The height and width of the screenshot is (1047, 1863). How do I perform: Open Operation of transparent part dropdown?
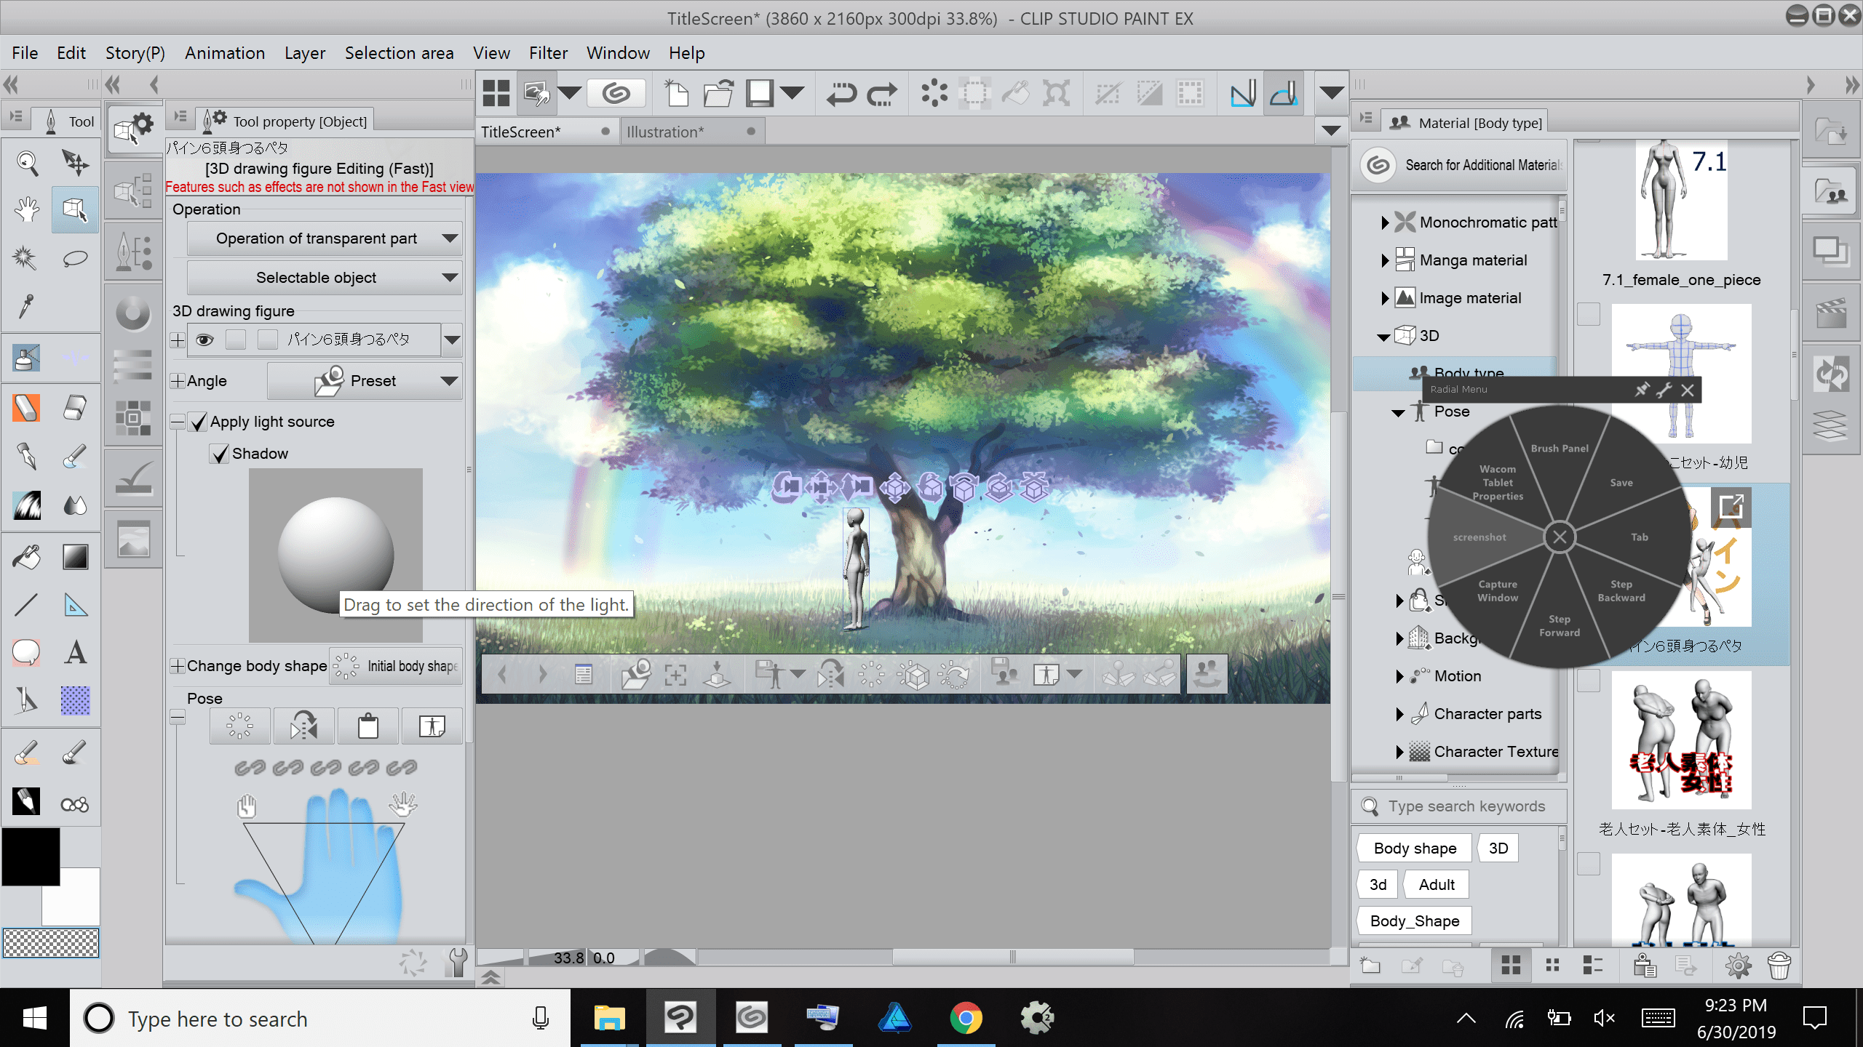coord(325,238)
